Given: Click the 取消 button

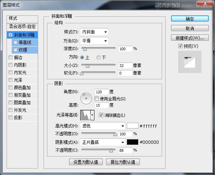Looking at the screenshot, I should tap(190, 28).
